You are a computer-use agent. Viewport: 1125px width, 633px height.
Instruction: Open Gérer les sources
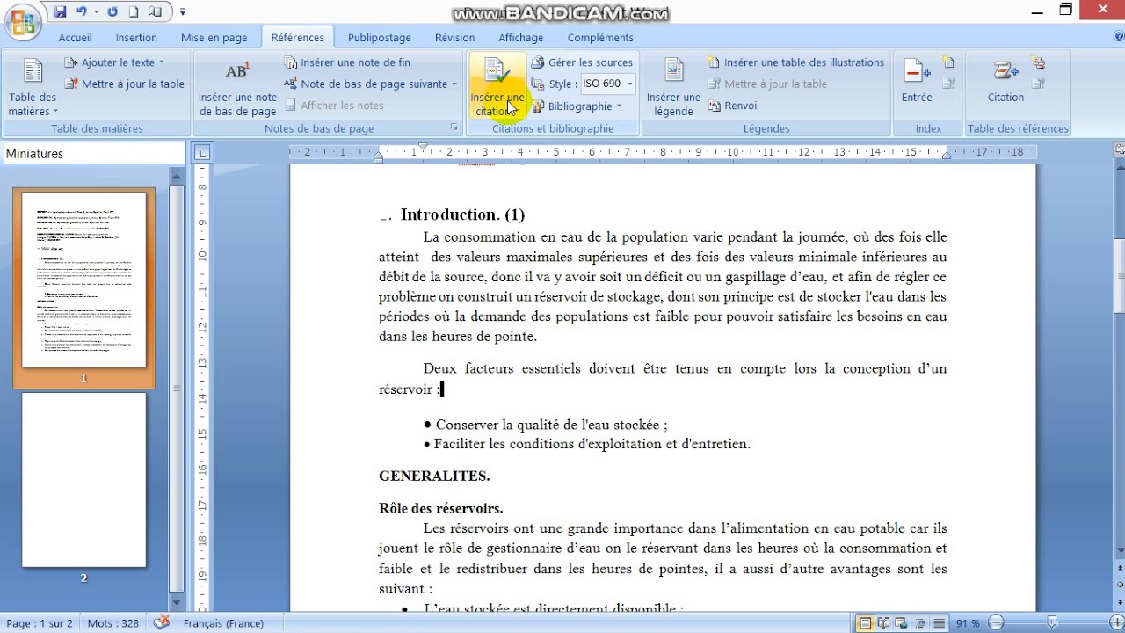[582, 62]
